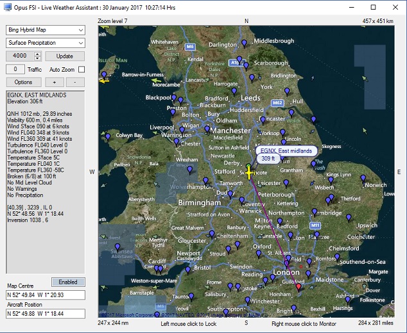Click the EGNX East midlands map label
The height and width of the screenshot is (333, 407).
click(x=286, y=151)
